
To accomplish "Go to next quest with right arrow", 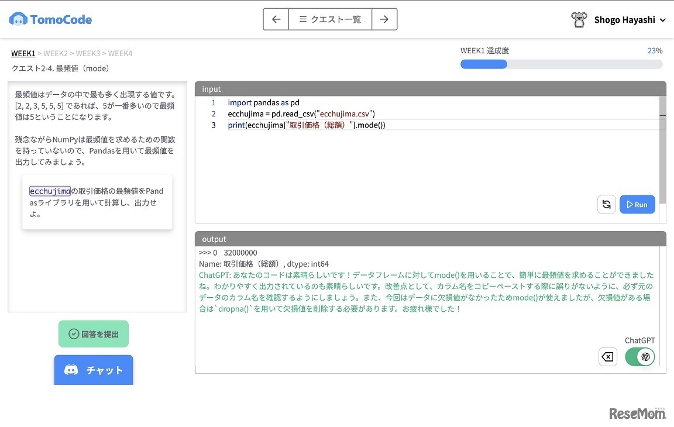I will (384, 19).
